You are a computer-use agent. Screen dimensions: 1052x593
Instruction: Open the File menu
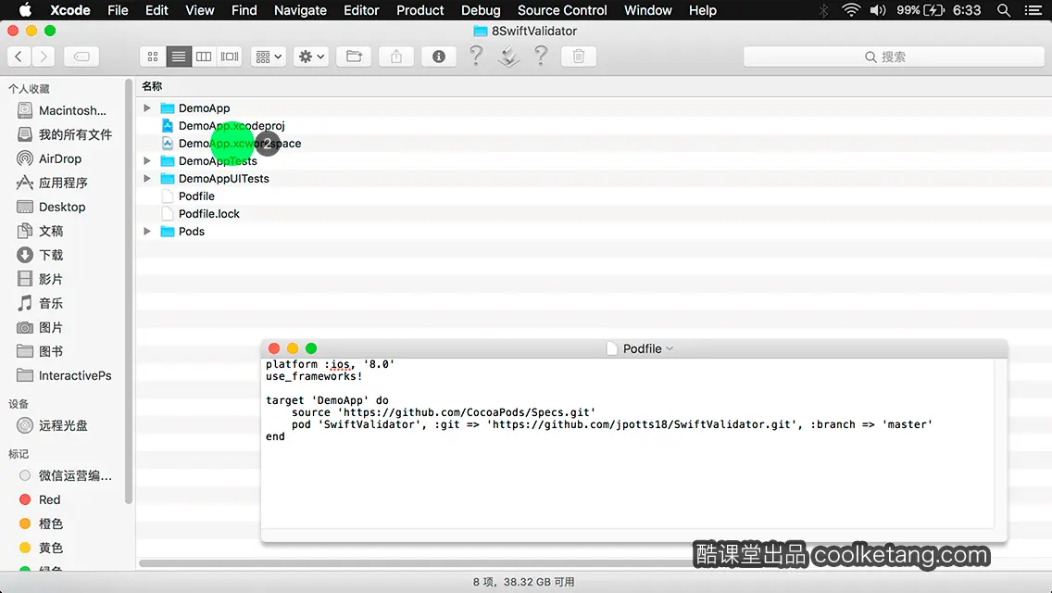[119, 10]
